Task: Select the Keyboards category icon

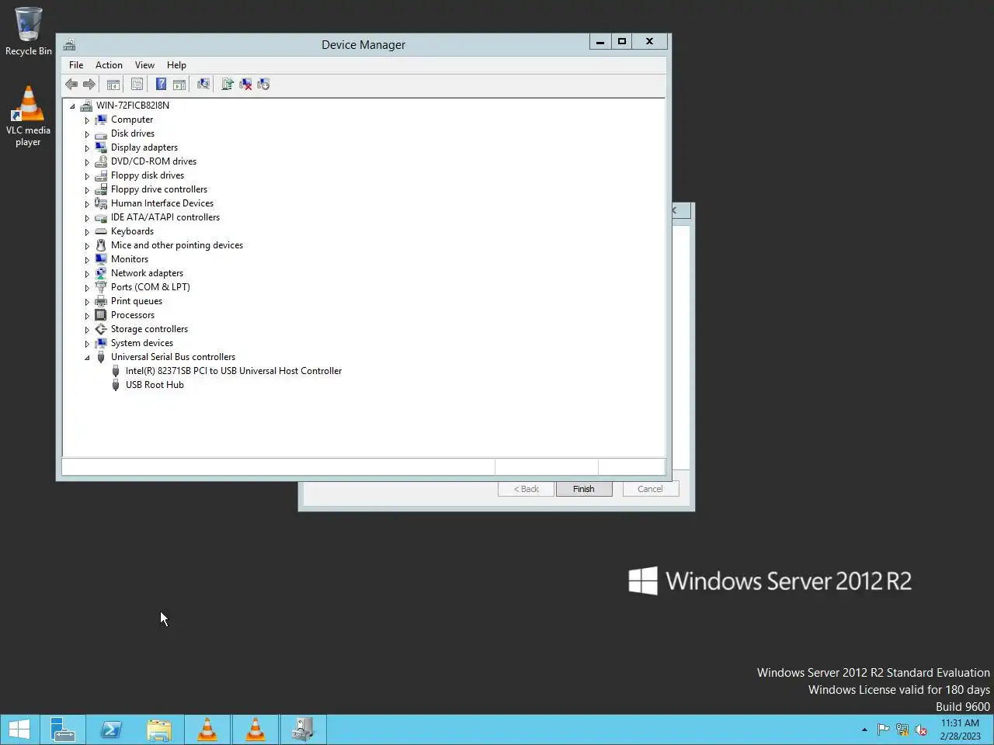Action: (101, 231)
